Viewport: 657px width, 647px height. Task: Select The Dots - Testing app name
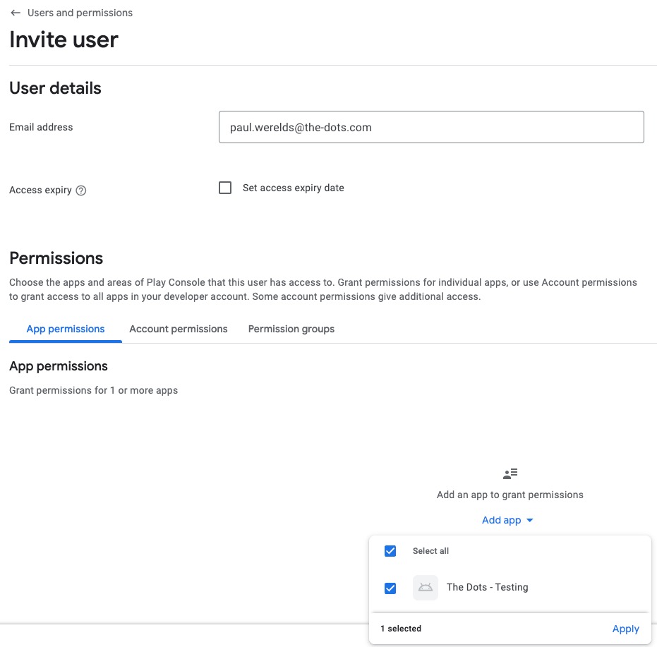click(x=487, y=587)
